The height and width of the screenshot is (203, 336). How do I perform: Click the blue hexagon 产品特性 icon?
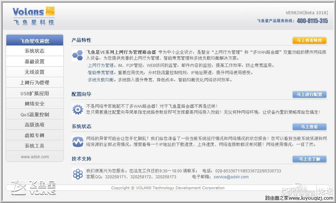pyautogui.click(x=78, y=55)
